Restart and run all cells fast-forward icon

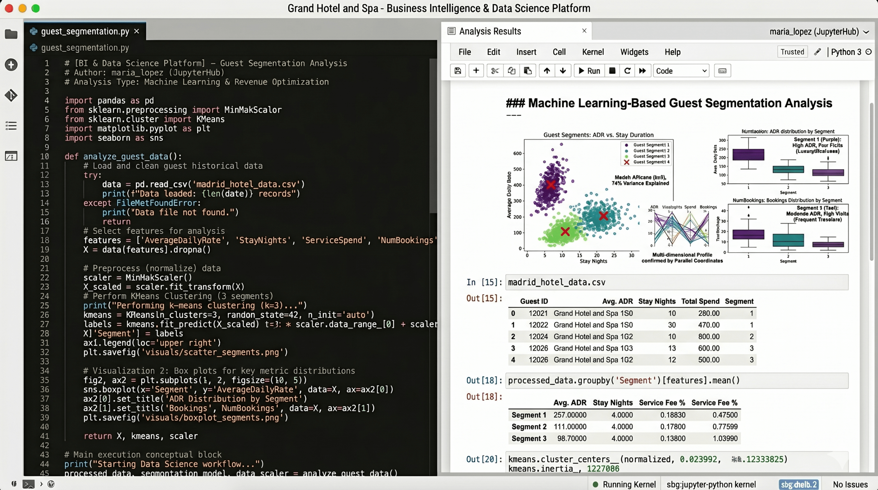(643, 71)
